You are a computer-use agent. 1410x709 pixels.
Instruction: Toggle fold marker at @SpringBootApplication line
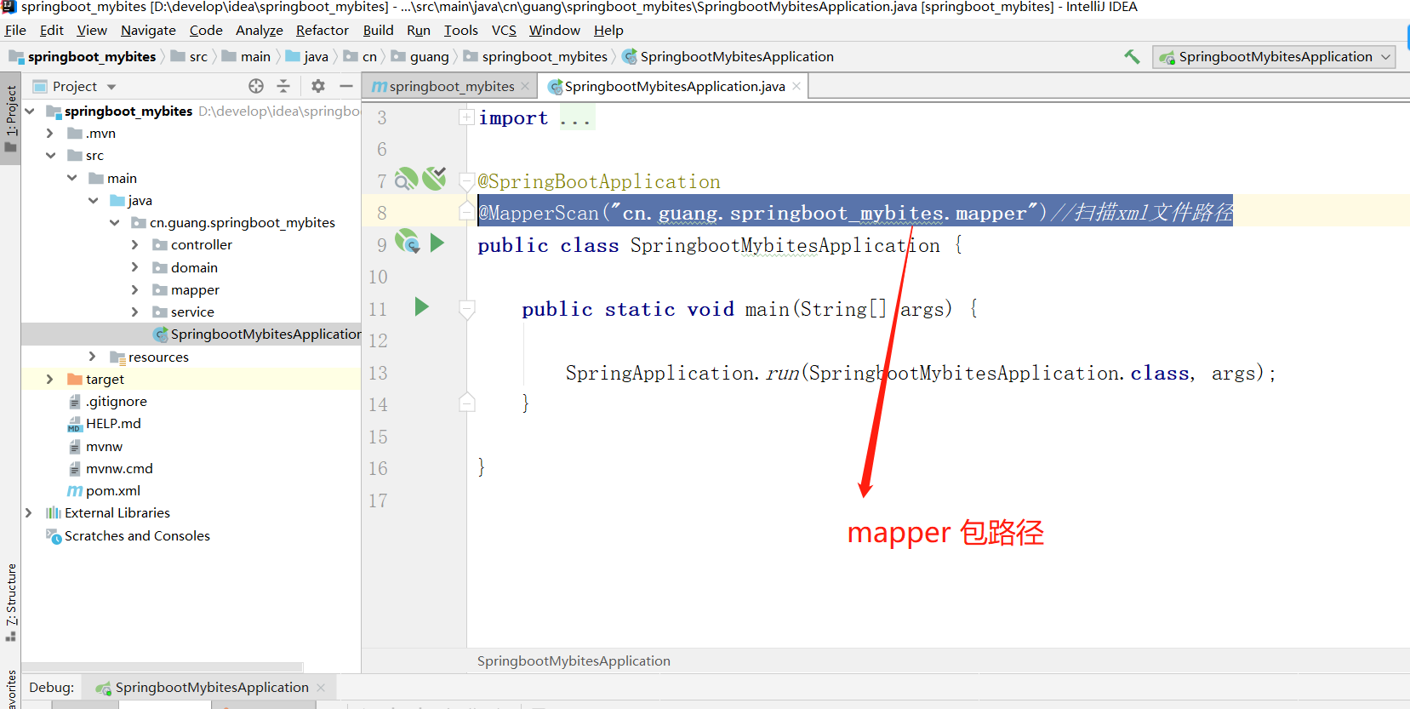[466, 181]
